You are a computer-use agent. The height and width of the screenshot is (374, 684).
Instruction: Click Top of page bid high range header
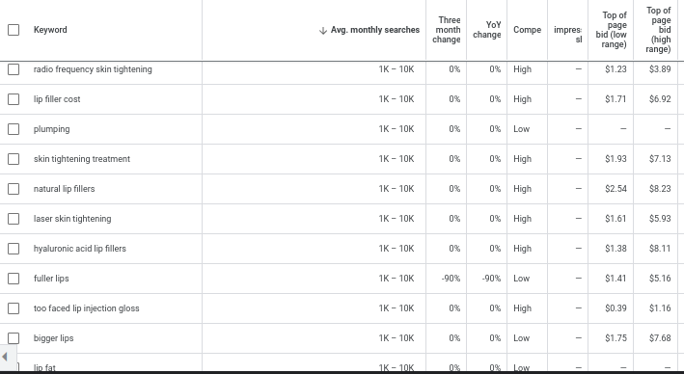click(x=658, y=30)
